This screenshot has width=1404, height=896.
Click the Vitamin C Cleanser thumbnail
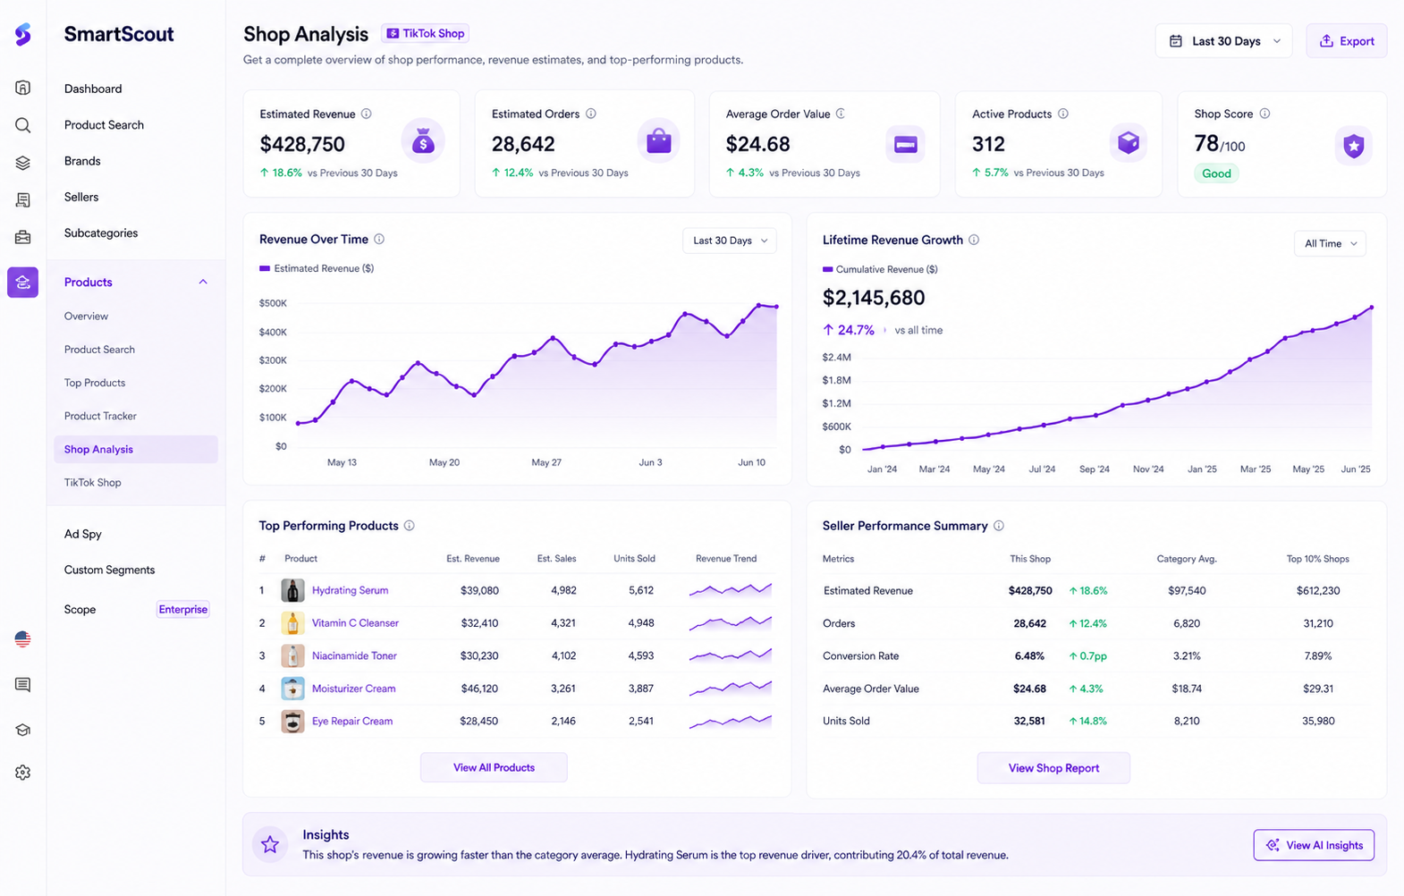292,623
